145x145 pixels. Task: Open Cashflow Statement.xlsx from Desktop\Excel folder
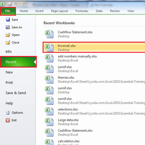pyautogui.click(x=94, y=133)
